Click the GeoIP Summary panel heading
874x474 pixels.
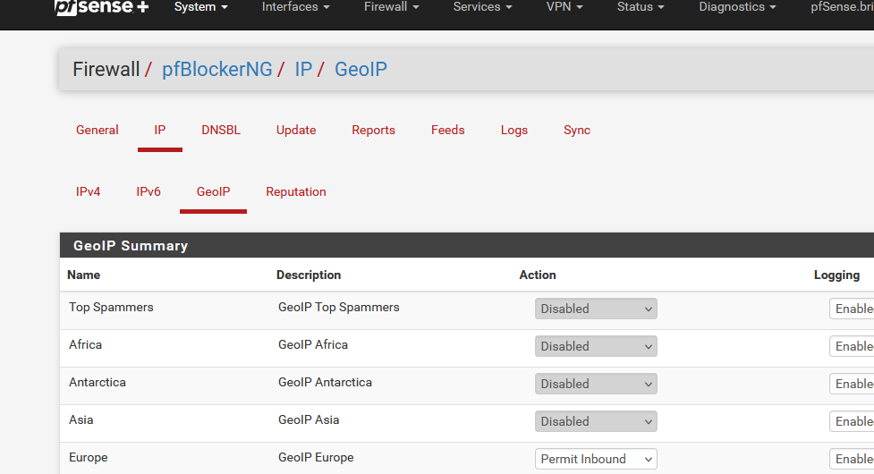131,246
